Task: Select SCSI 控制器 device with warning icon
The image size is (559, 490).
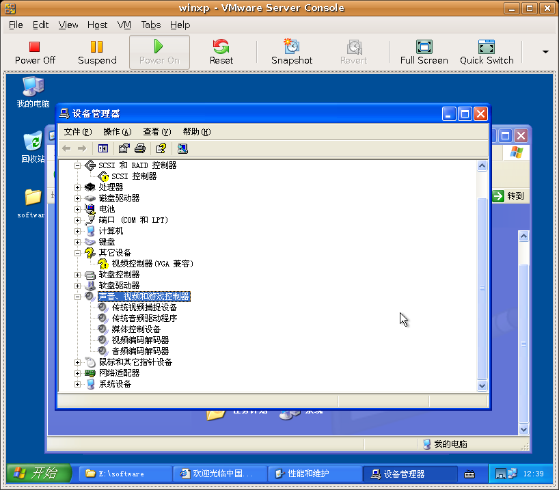Action: point(134,176)
